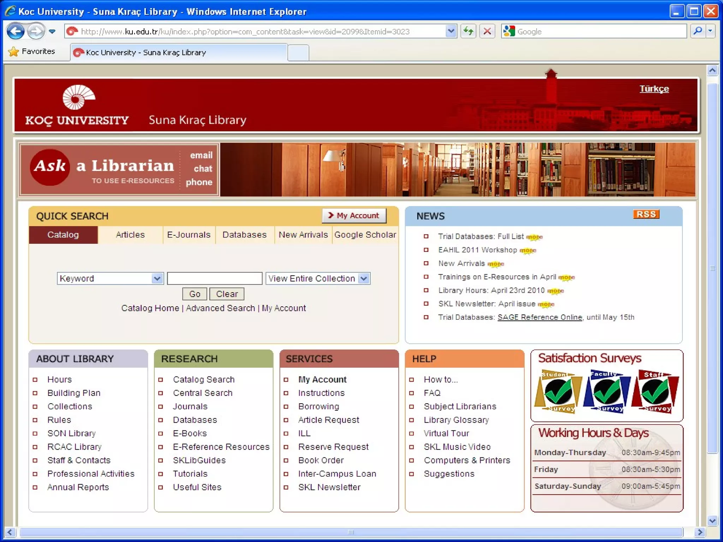Viewport: 723px width, 542px height.
Task: Open the address bar URL history dropdown
Action: click(451, 31)
